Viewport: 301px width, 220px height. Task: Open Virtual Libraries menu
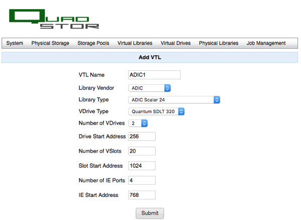tap(135, 43)
